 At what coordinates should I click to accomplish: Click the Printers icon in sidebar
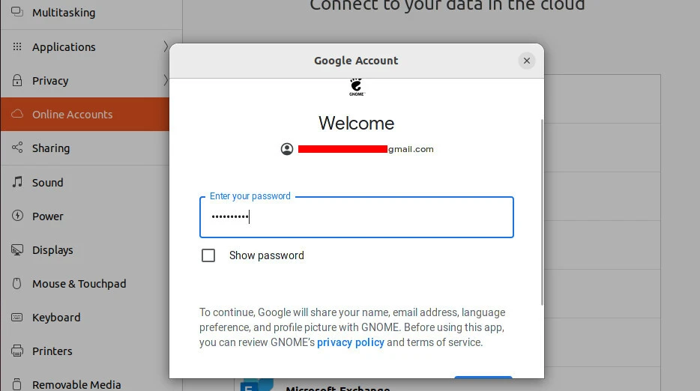(x=16, y=351)
